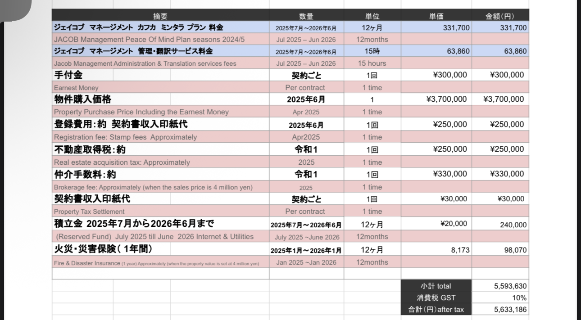Click Per contract in the Earnest Money row
The width and height of the screenshot is (581, 320).
[306, 87]
